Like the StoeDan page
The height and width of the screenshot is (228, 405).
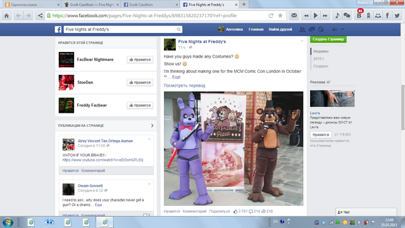click(140, 82)
